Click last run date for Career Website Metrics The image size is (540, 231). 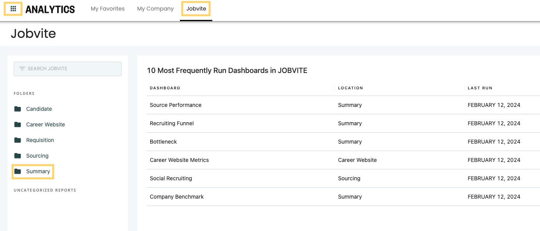point(494,160)
